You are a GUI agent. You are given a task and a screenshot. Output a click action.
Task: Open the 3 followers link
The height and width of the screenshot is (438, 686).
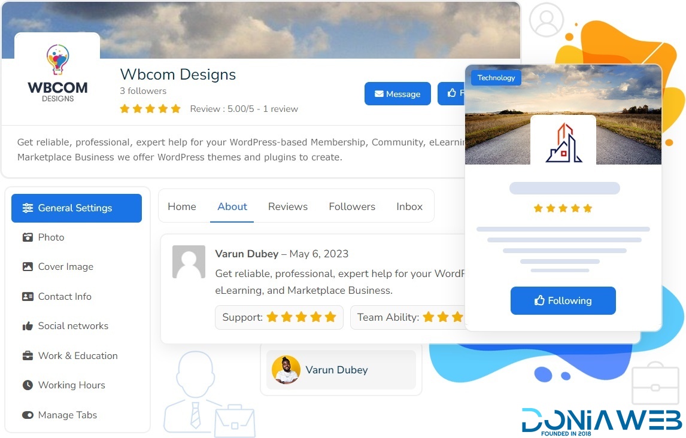(144, 91)
